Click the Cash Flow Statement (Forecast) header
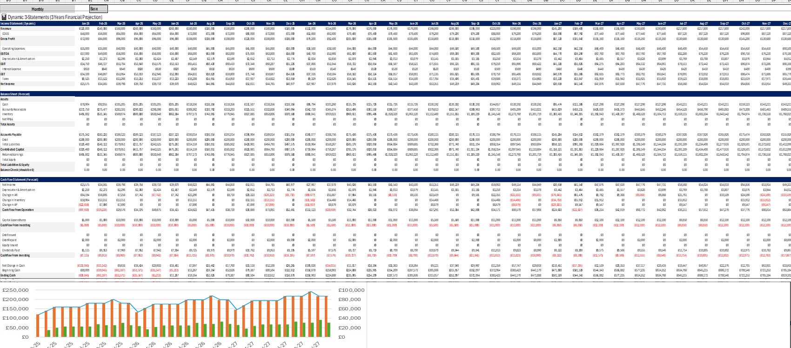This screenshot has height=348, width=791. click(19, 179)
